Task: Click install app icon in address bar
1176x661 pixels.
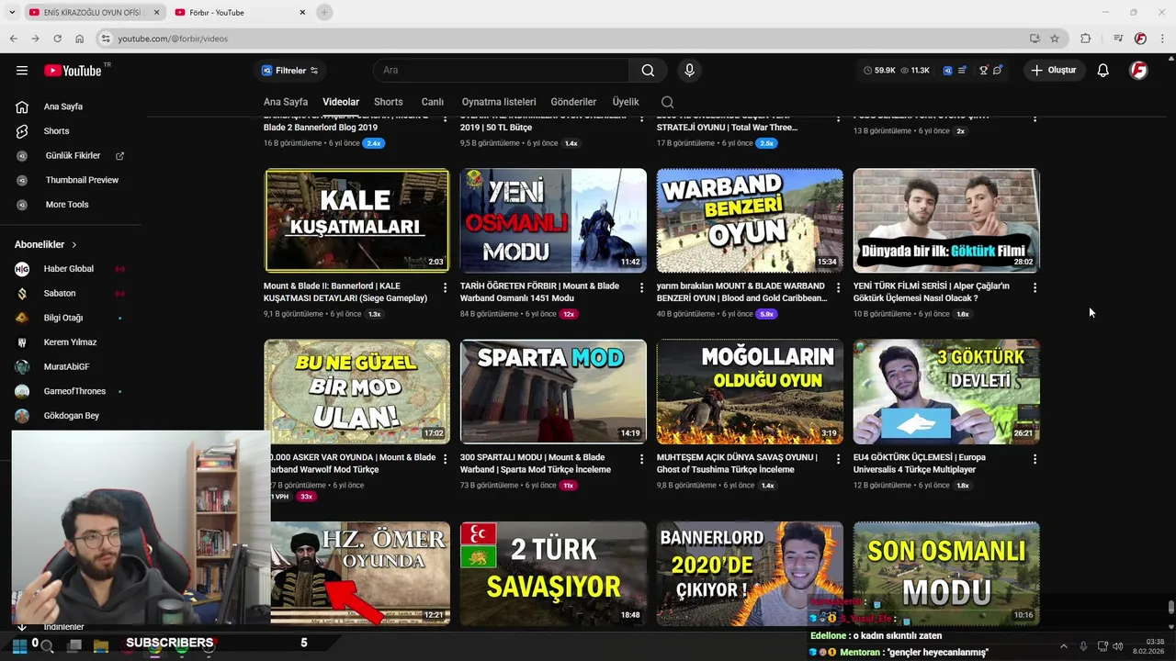Action: (x=1035, y=39)
